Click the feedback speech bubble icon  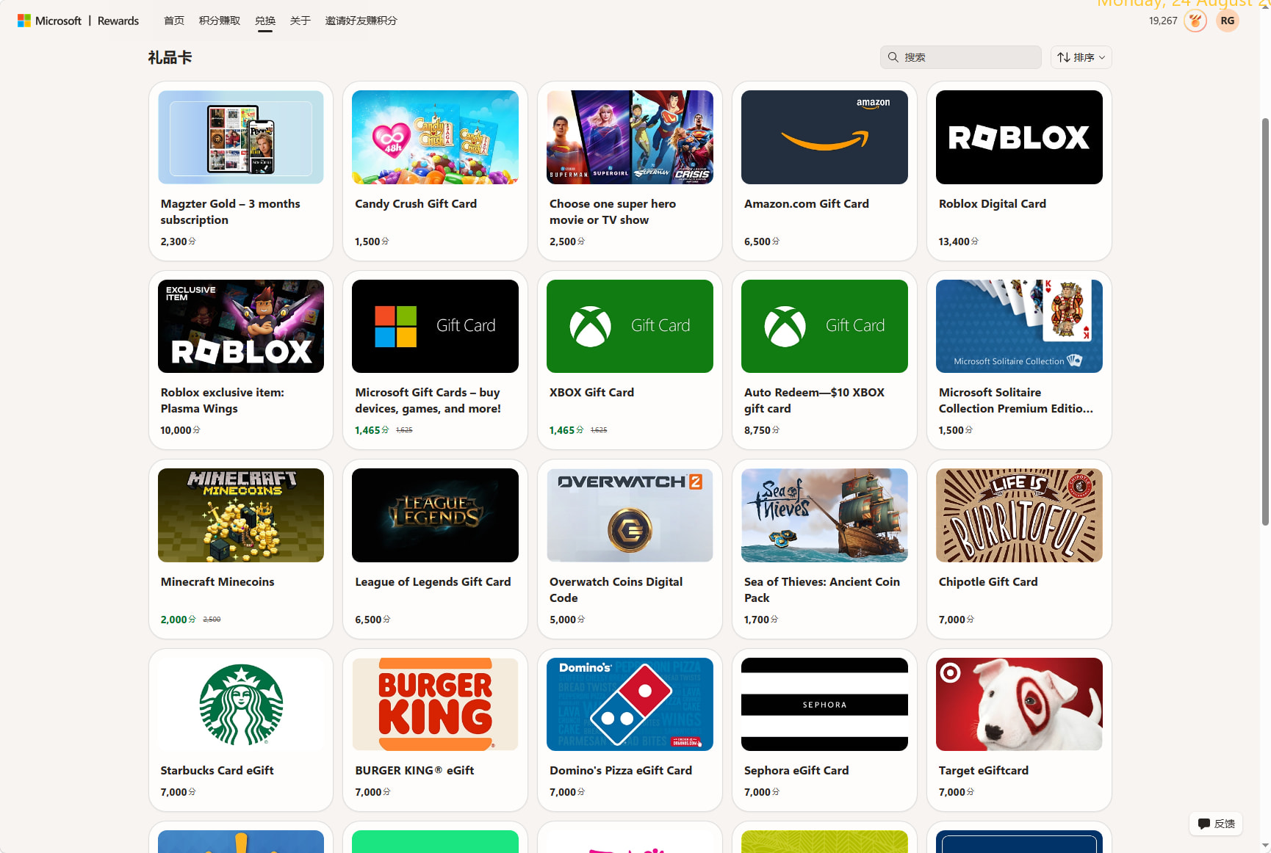click(x=1204, y=824)
